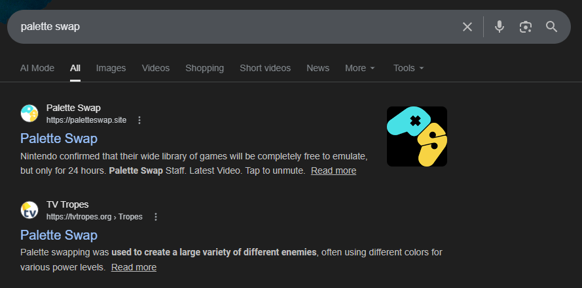
Task: Click the bold 'used to create a large variety' text
Action: 214,253
